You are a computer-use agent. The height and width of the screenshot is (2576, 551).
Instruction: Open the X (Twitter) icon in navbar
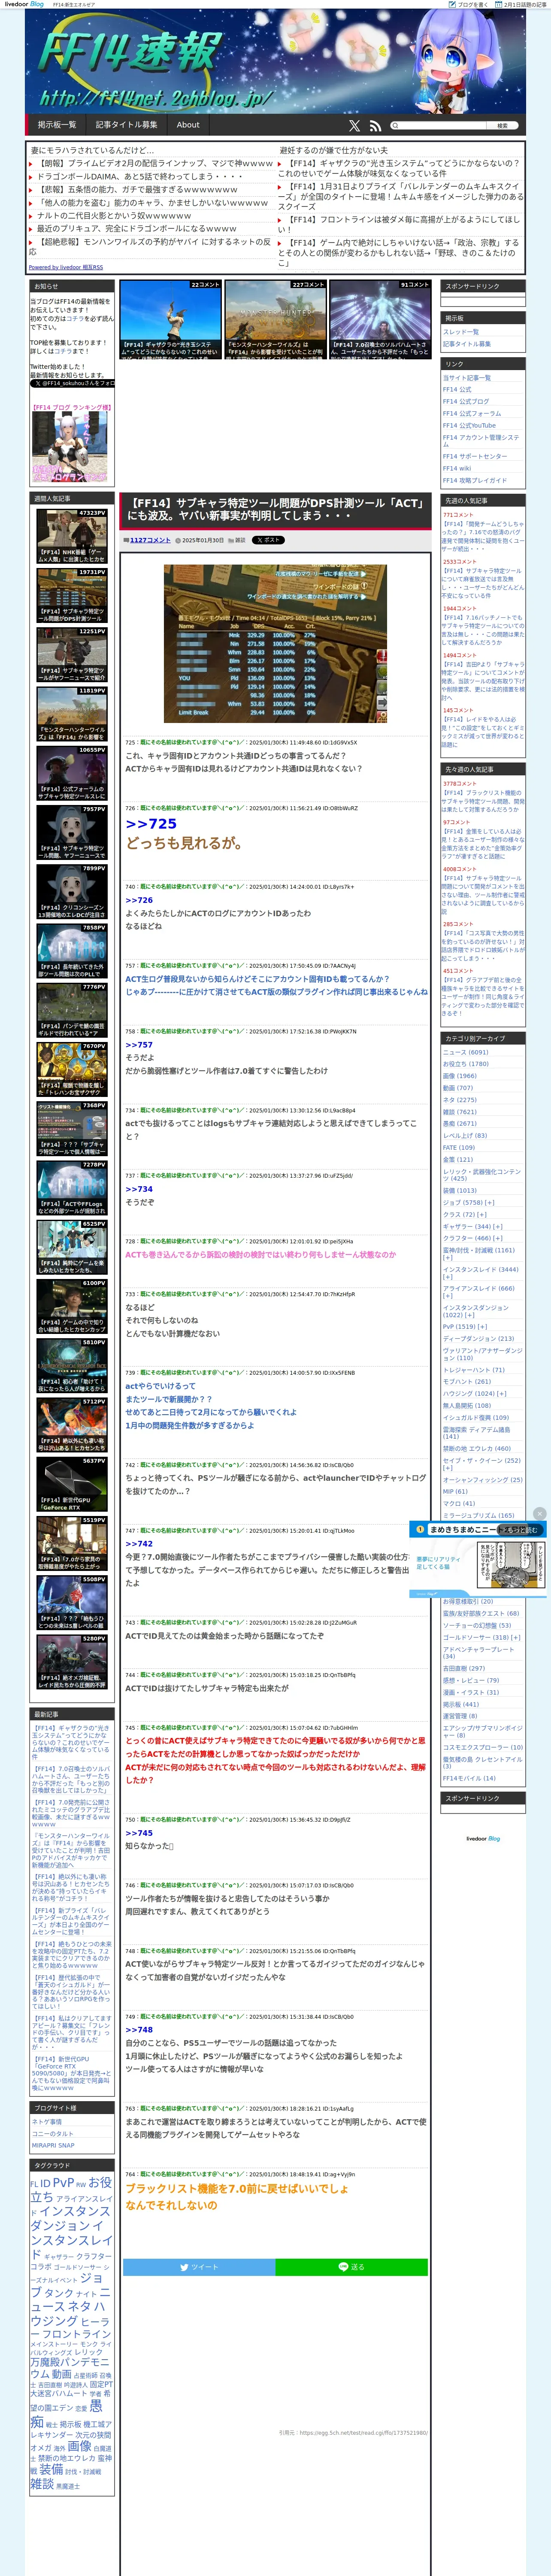coord(354,126)
